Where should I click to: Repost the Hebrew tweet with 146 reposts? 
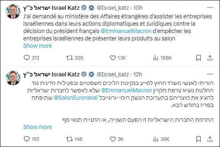coord(74,139)
